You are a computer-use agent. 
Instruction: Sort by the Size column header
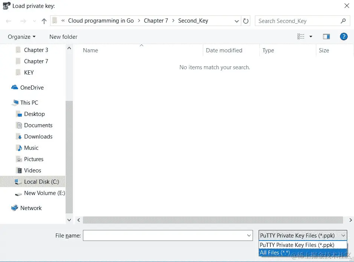point(324,50)
